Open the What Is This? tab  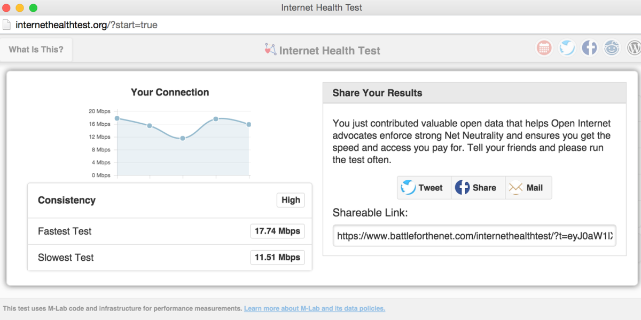pyautogui.click(x=36, y=50)
